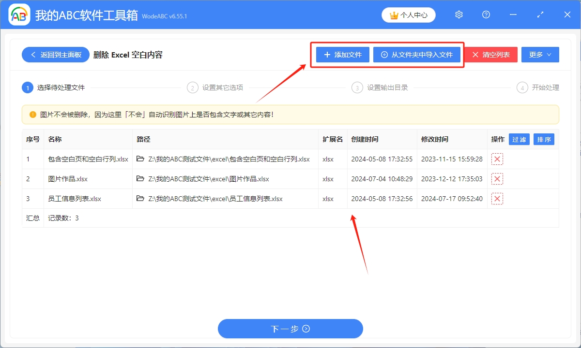Click 从文件夹中导入文件 button
Screen dimensions: 581x348
(x=416, y=55)
